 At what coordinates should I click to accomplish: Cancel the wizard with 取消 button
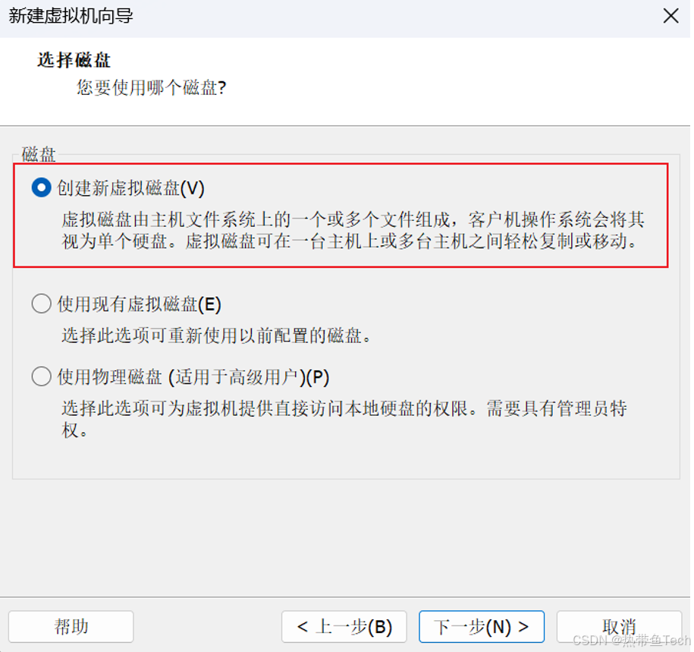point(619,627)
